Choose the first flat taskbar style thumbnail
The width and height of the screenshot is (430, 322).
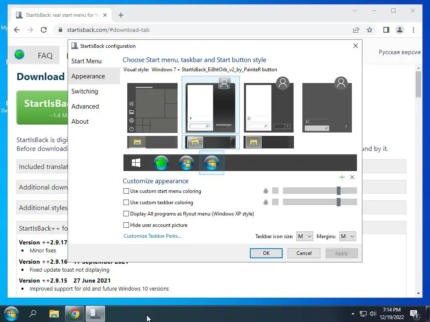pyautogui.click(x=152, y=142)
